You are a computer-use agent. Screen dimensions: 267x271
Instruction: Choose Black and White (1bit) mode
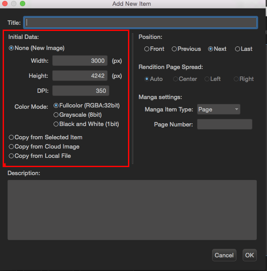(x=86, y=124)
